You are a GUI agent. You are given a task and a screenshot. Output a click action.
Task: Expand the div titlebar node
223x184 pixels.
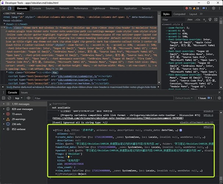(7, 72)
